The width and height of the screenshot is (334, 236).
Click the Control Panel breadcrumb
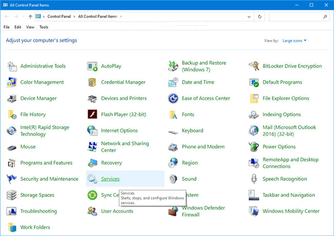(x=59, y=16)
